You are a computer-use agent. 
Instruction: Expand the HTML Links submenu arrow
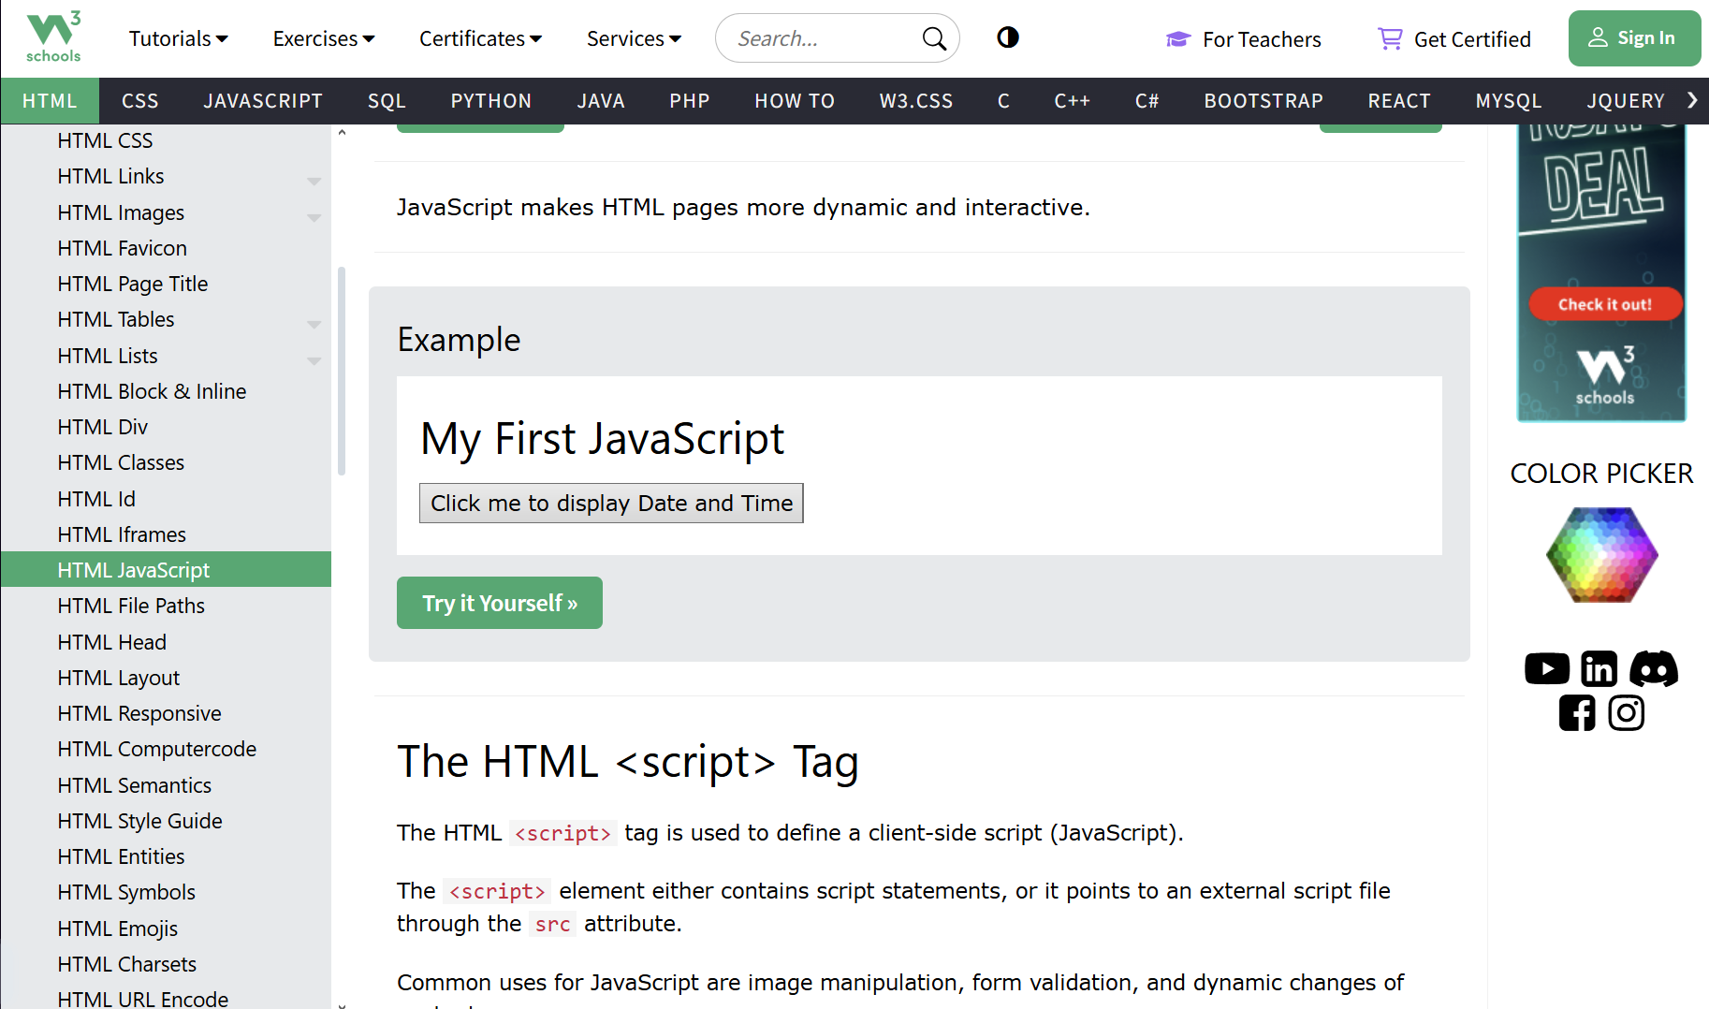314,181
